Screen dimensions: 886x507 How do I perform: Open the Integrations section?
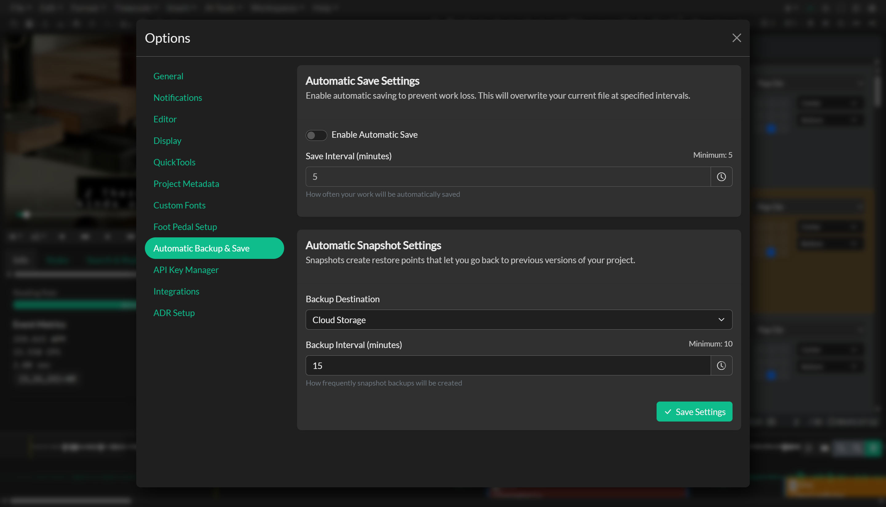176,291
